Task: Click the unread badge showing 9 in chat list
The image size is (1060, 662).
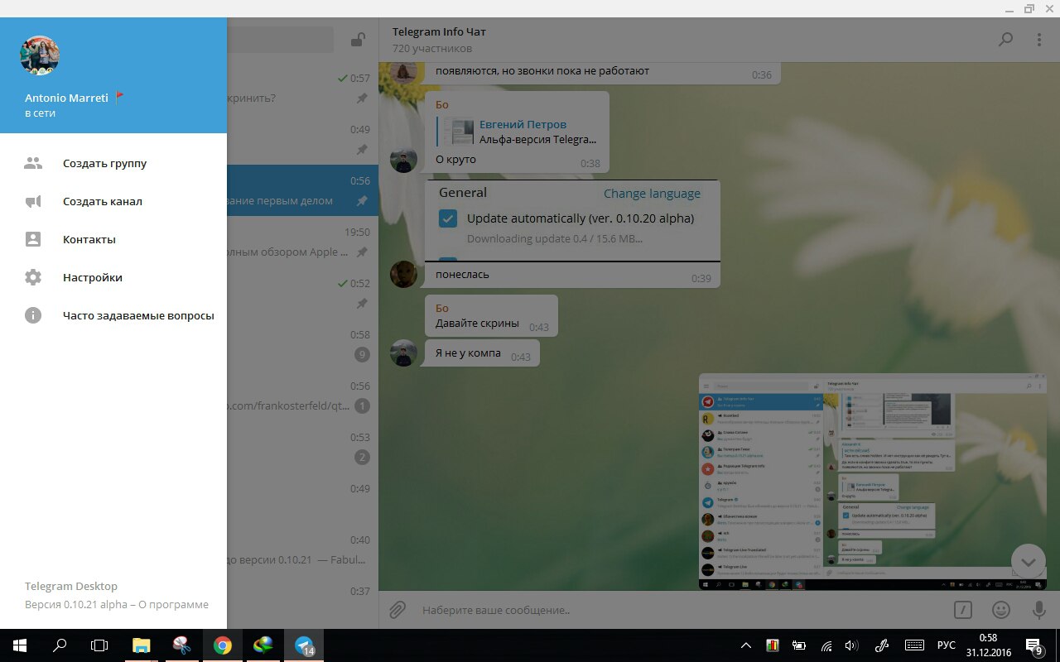Action: (362, 354)
